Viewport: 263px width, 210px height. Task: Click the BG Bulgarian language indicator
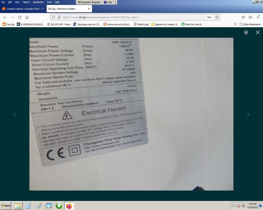(x=89, y=2)
